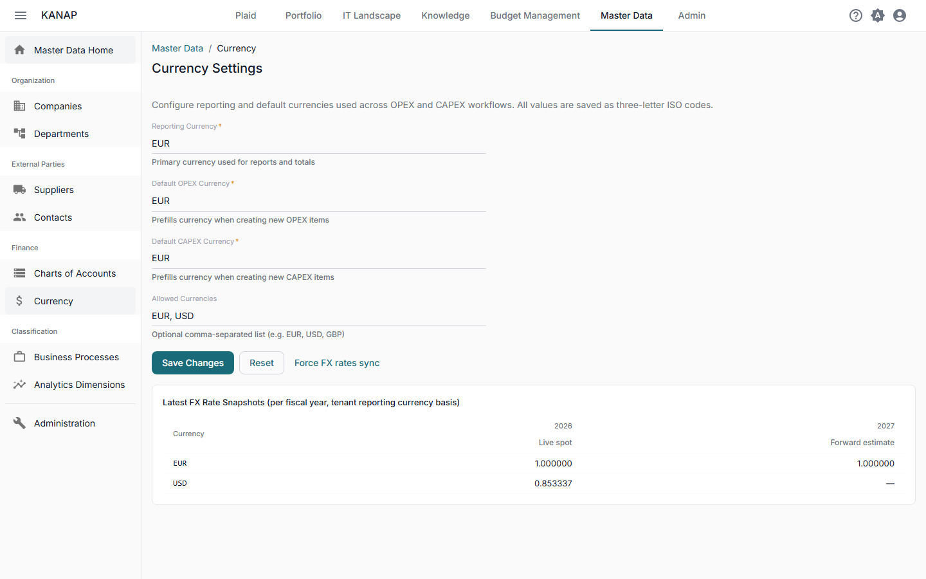This screenshot has height=579, width=926.
Task: Click the Reset button
Action: tap(262, 363)
